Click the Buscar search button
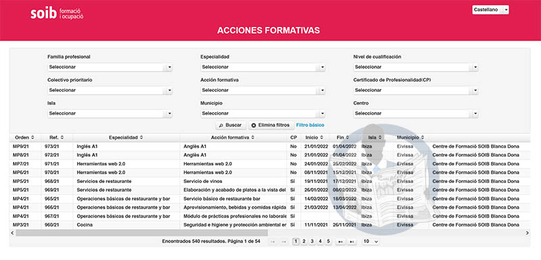Image resolution: width=541 pixels, height=260 pixels. coord(230,126)
